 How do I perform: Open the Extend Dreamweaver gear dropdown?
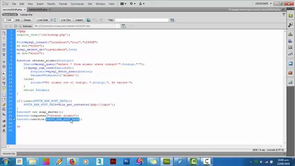tap(132, 4)
